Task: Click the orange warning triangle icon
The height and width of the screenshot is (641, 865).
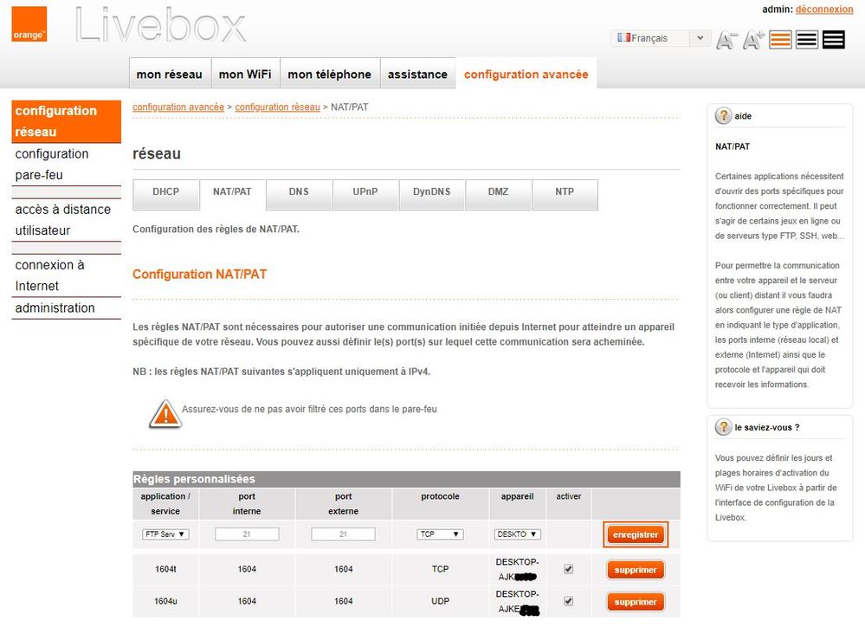Action: (x=165, y=414)
